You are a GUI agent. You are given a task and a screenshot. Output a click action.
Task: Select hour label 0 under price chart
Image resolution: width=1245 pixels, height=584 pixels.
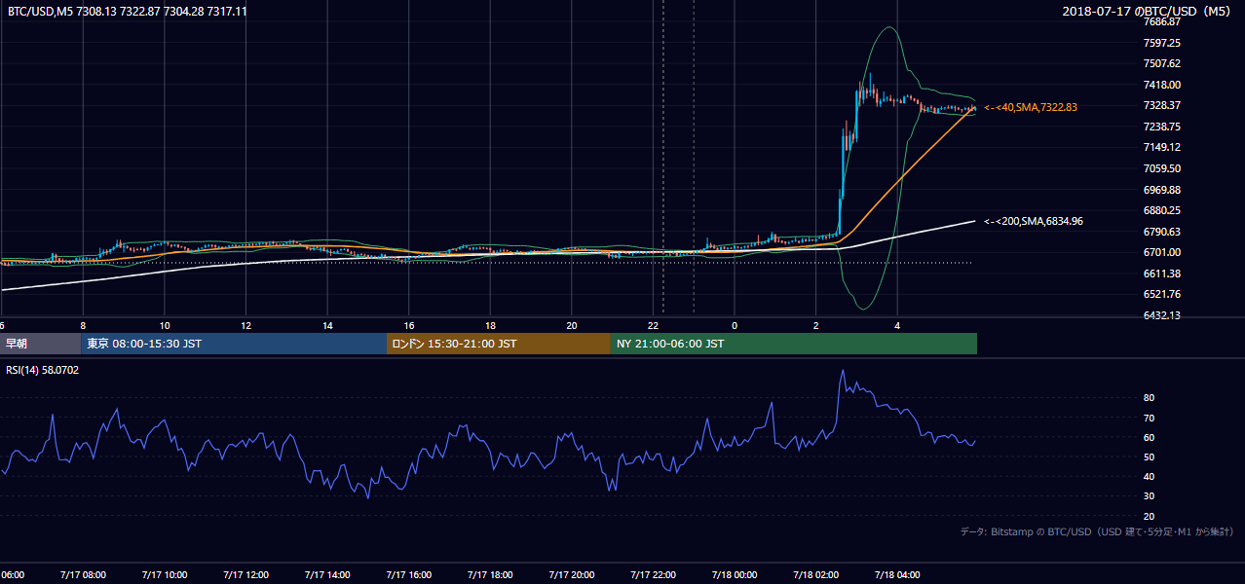pyautogui.click(x=735, y=325)
